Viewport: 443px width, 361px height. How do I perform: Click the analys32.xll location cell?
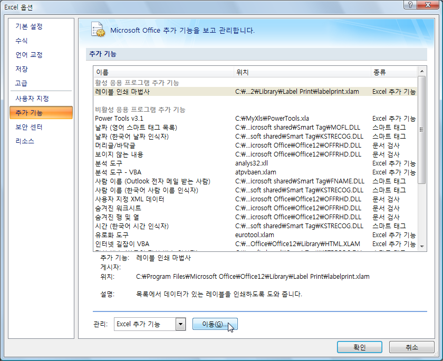252,163
